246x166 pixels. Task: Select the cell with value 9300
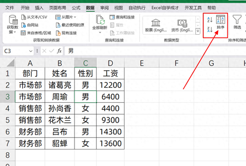pos(110,120)
